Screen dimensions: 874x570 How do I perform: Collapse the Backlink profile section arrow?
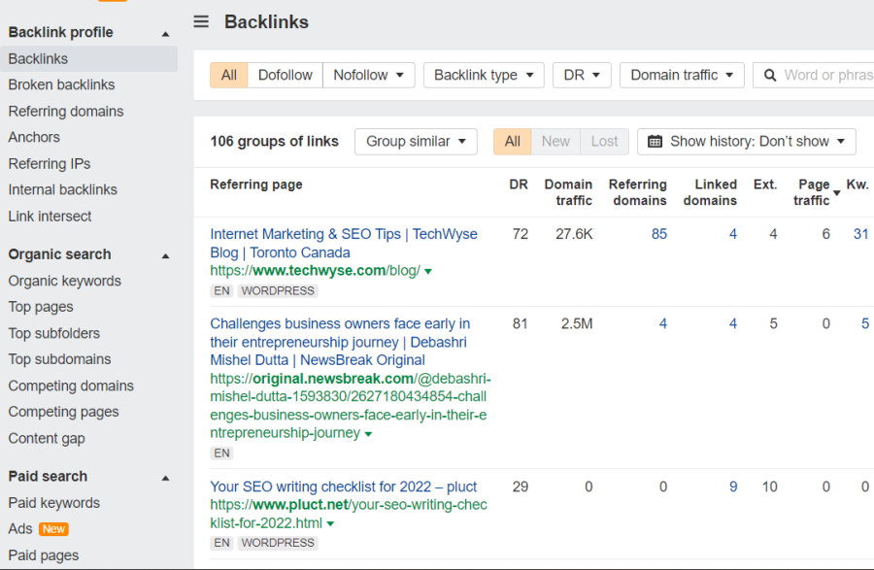[x=165, y=33]
